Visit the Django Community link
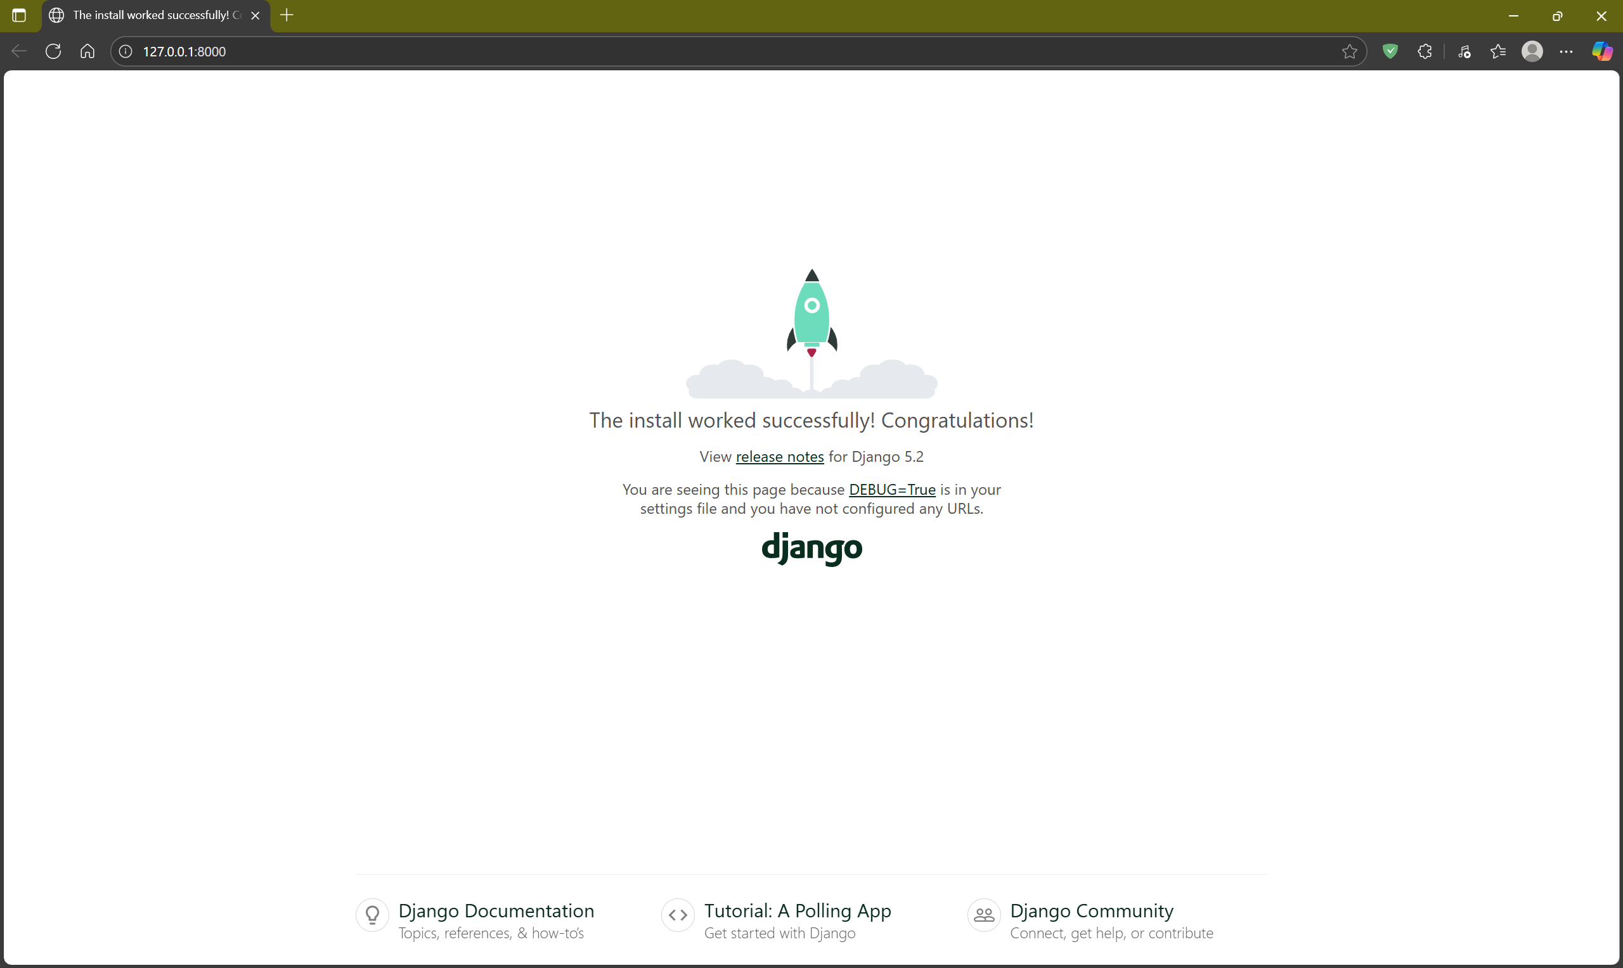Screen dimensions: 1623x968 1091,910
